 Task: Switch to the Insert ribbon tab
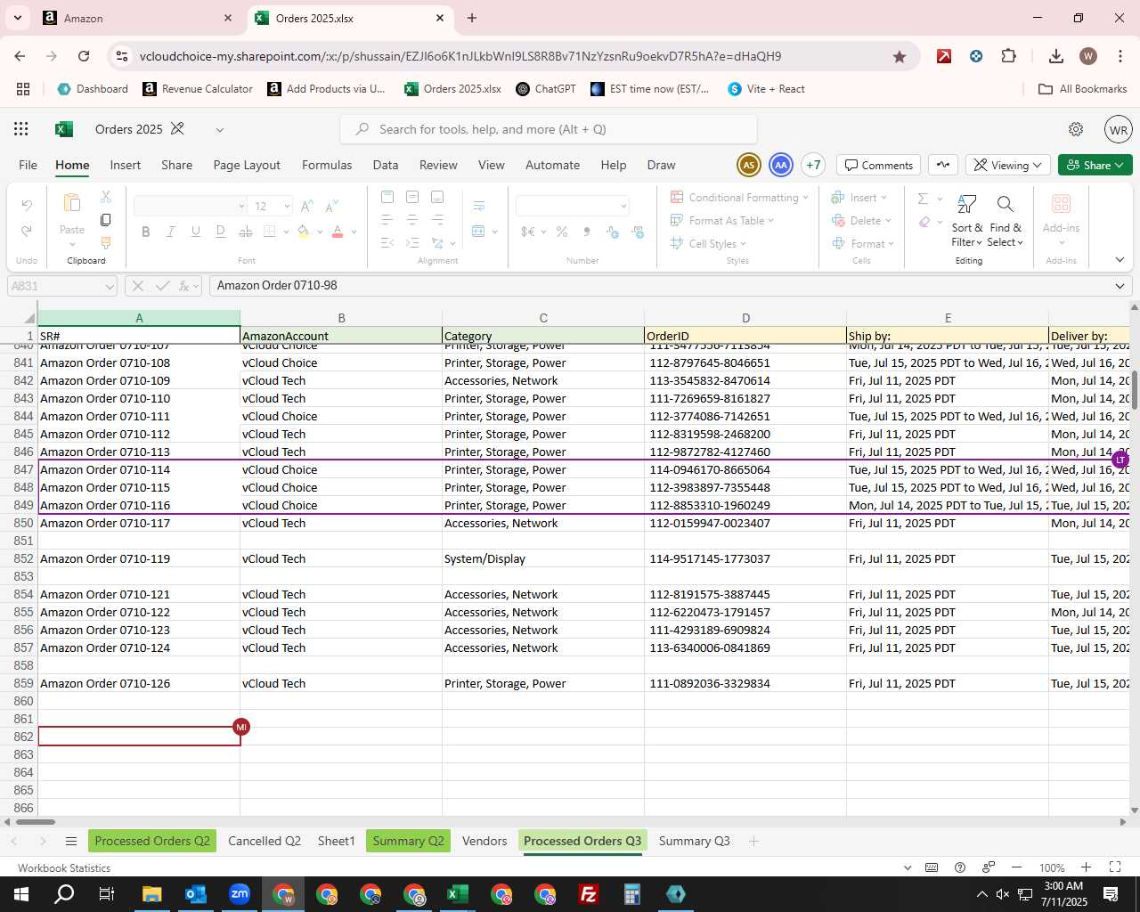click(x=126, y=165)
